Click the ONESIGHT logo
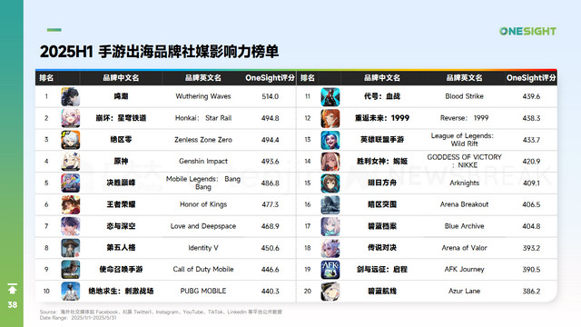The width and height of the screenshot is (581, 327). [x=527, y=31]
